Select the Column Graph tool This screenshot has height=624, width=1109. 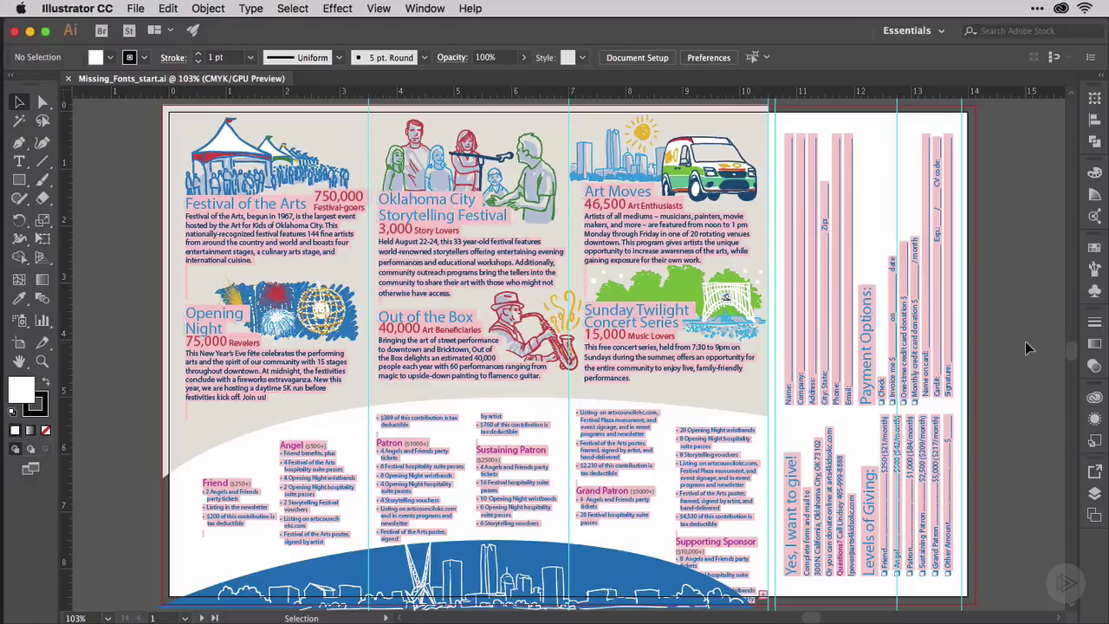click(x=42, y=321)
